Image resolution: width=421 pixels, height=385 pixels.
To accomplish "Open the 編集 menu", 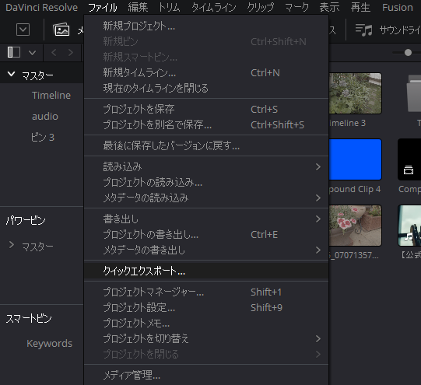I will tap(138, 8).
